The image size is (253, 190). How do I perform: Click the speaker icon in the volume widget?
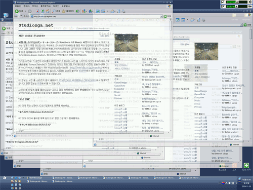(x=250, y=2)
